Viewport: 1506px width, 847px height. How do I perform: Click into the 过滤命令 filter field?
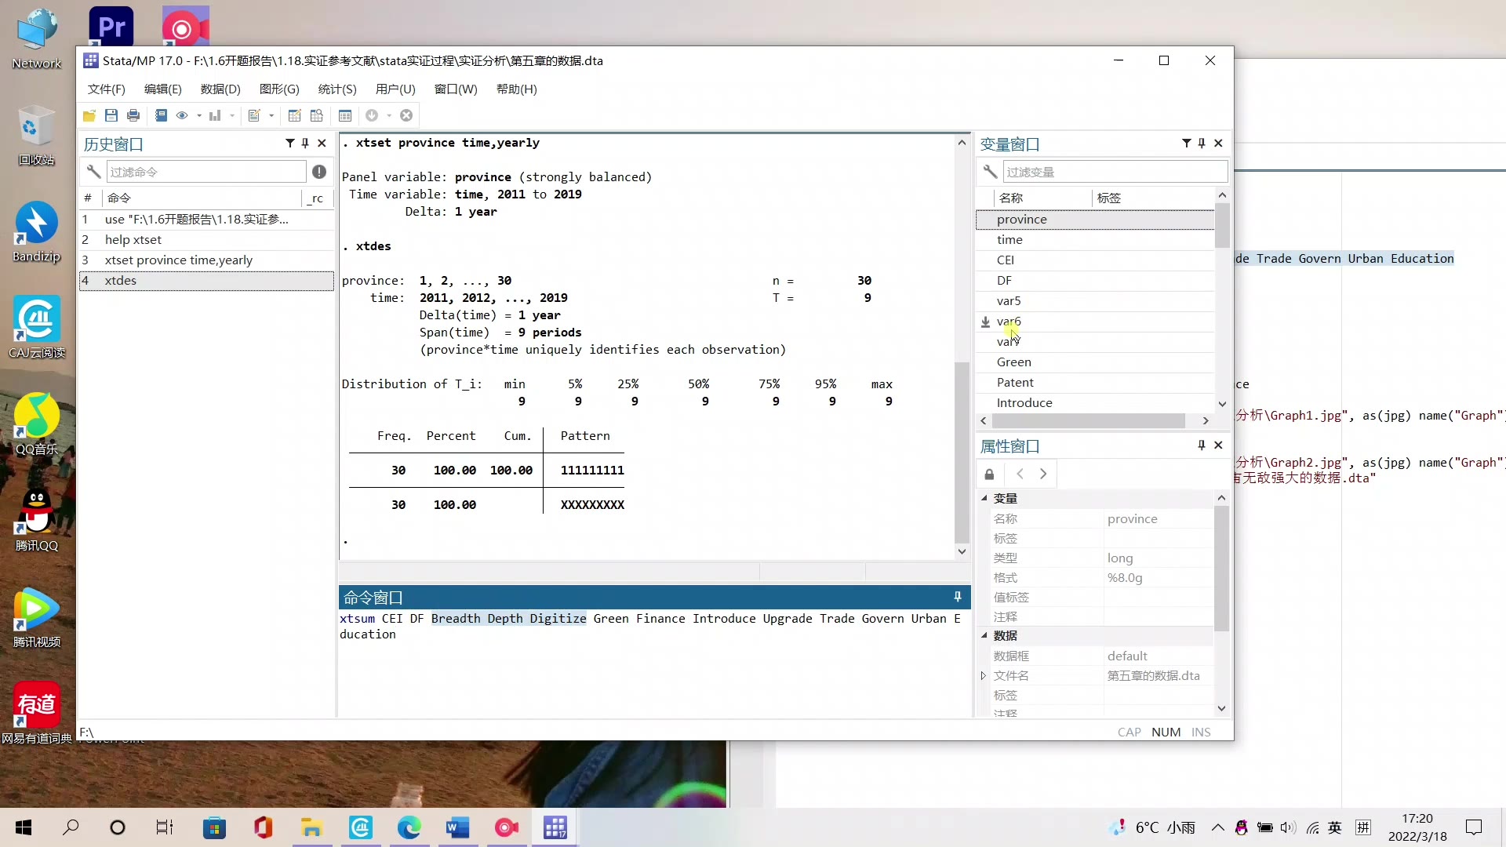click(x=206, y=172)
